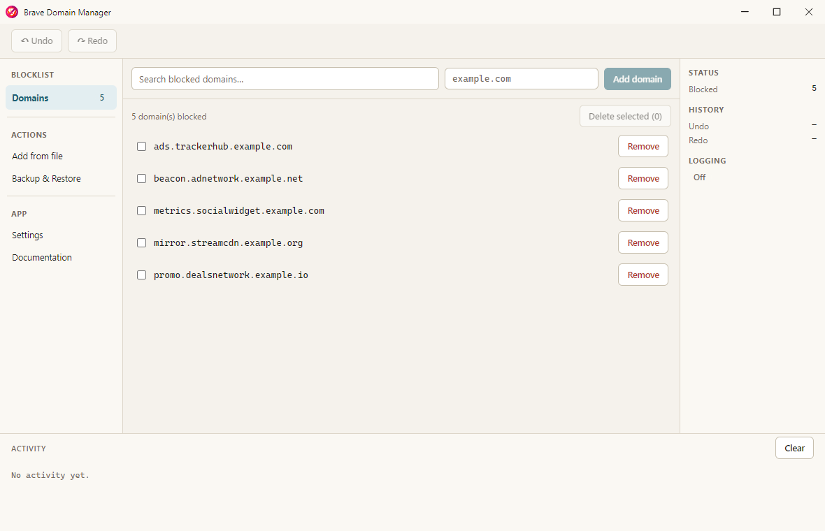Maximize the Brave Domain Manager window

777,12
